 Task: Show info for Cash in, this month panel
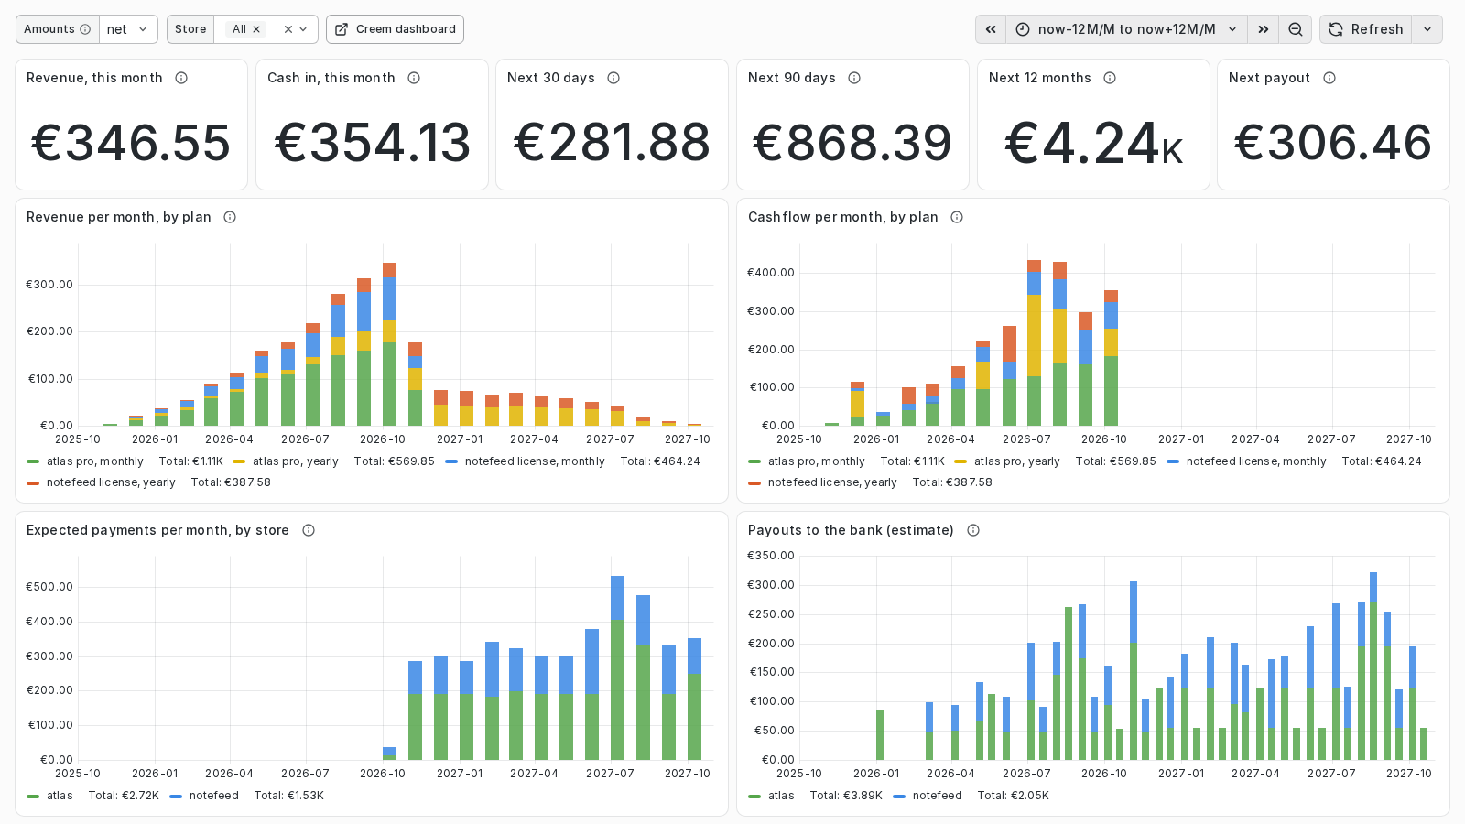[x=414, y=78]
